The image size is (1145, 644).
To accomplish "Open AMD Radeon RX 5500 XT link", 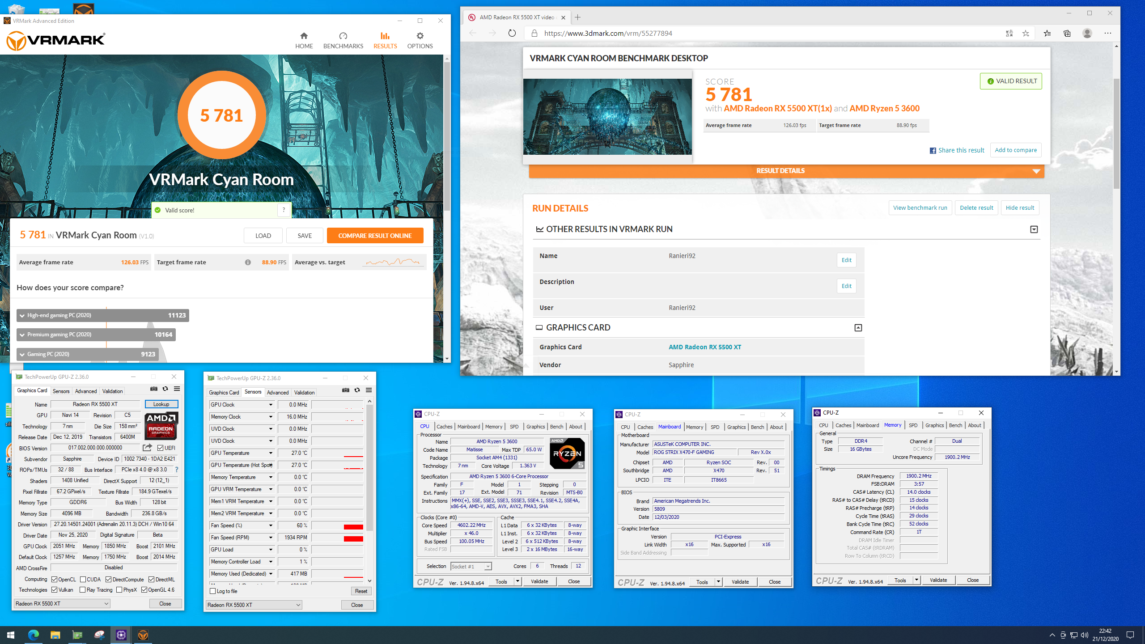I will [x=705, y=347].
